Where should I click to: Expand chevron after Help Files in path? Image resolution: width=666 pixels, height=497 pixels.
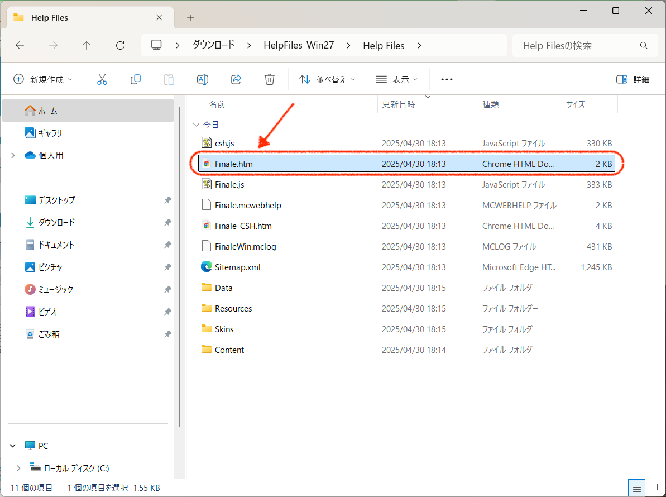pos(419,45)
